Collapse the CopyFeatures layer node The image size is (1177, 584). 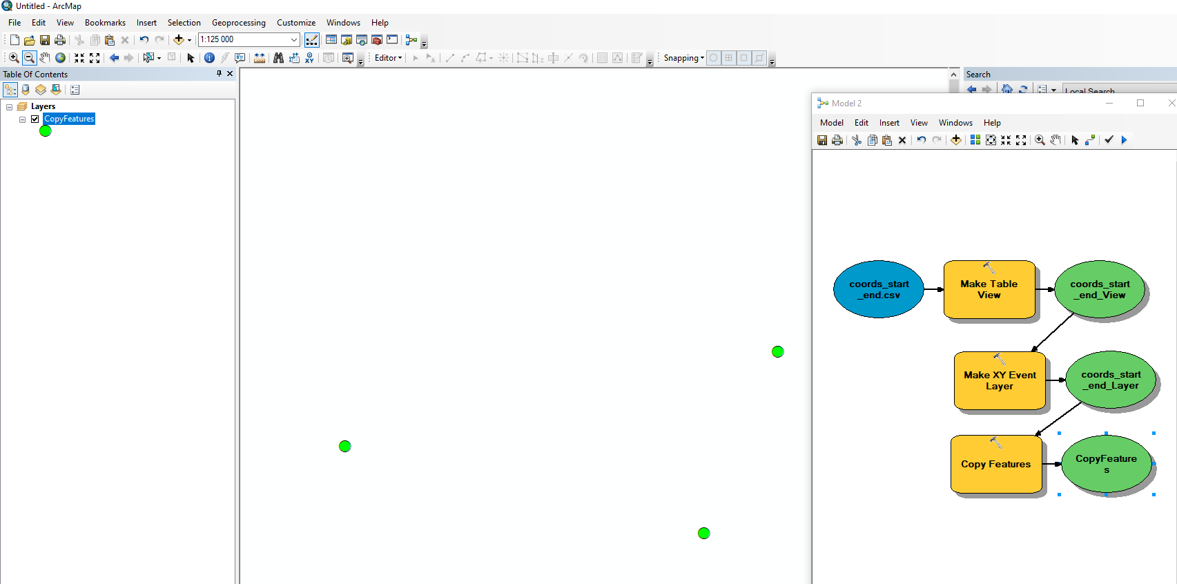(x=22, y=119)
